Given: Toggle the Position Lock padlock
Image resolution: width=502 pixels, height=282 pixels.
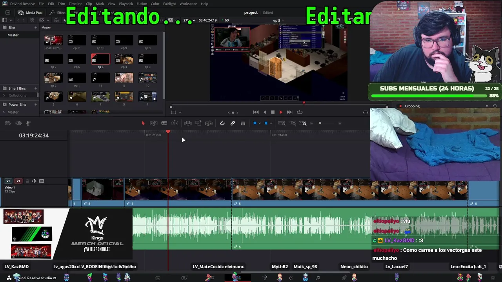Looking at the screenshot, I should tap(243, 123).
